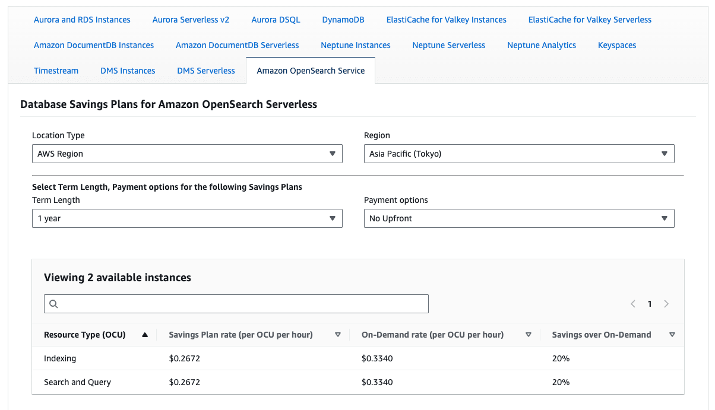This screenshot has width=715, height=410.
Task: Click inside the table search input field
Action: tap(238, 303)
